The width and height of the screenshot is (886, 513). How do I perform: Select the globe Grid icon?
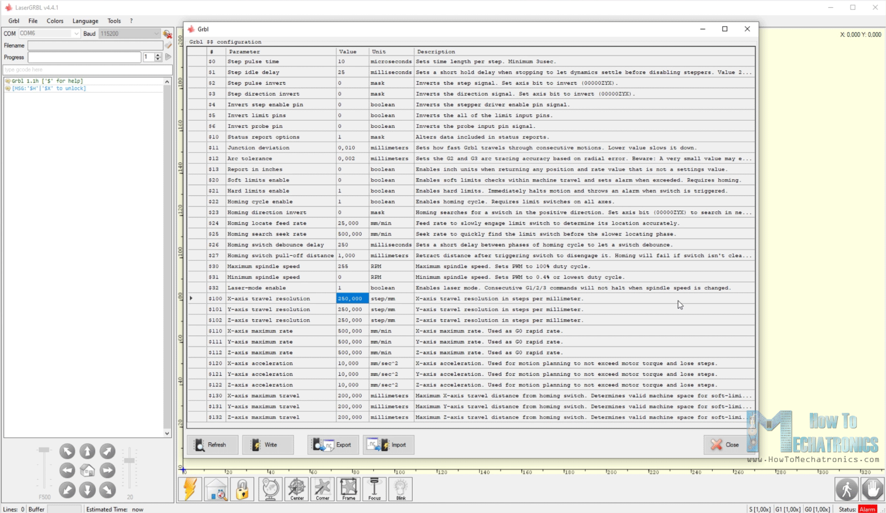270,489
